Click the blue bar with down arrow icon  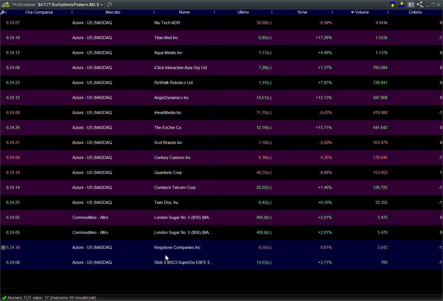(x=392, y=5)
